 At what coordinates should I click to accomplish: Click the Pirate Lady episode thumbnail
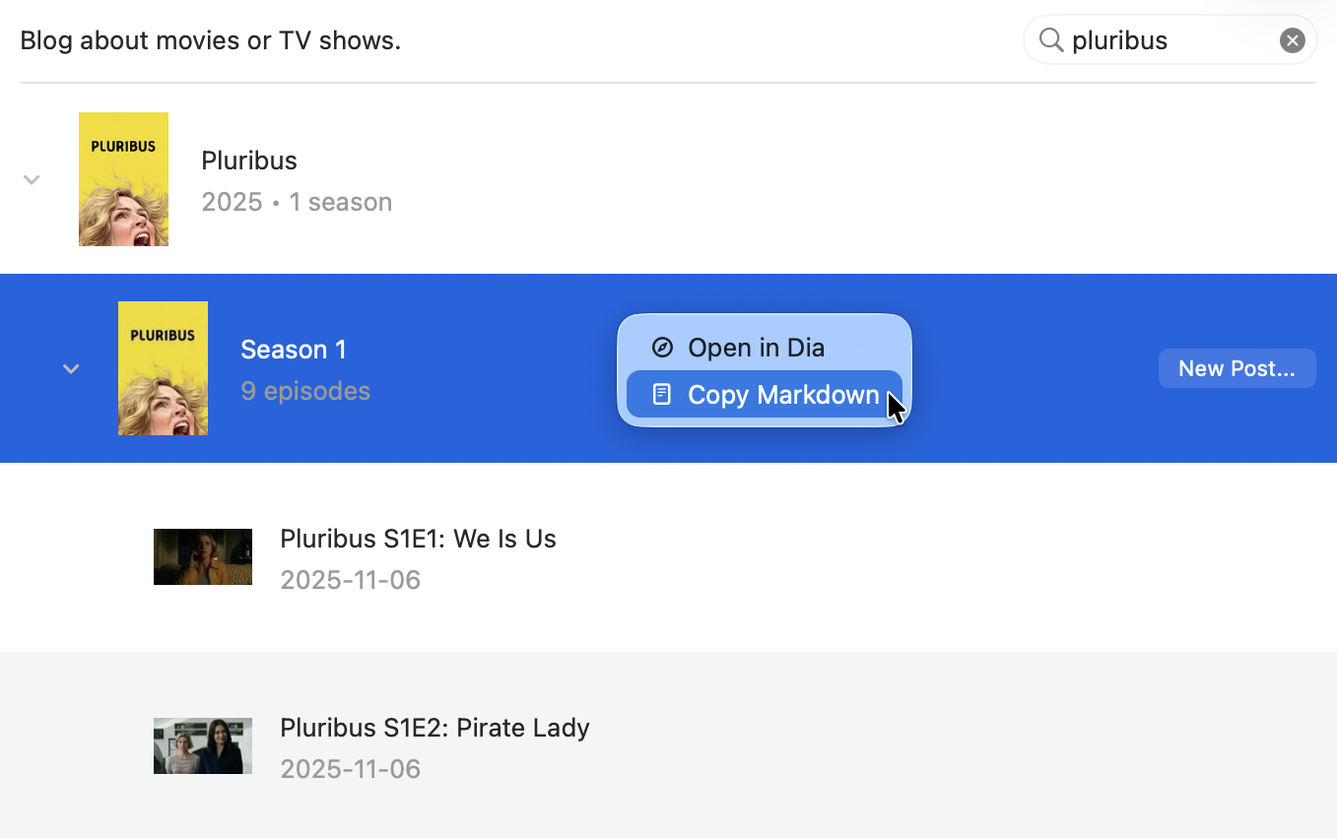click(x=202, y=745)
